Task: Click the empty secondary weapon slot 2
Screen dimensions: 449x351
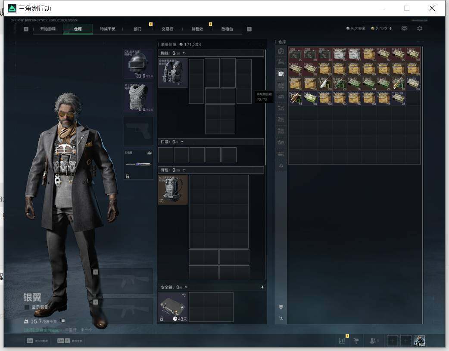Action: 124,311
